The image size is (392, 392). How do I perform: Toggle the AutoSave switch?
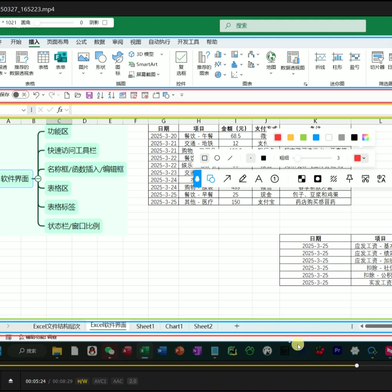point(20,95)
